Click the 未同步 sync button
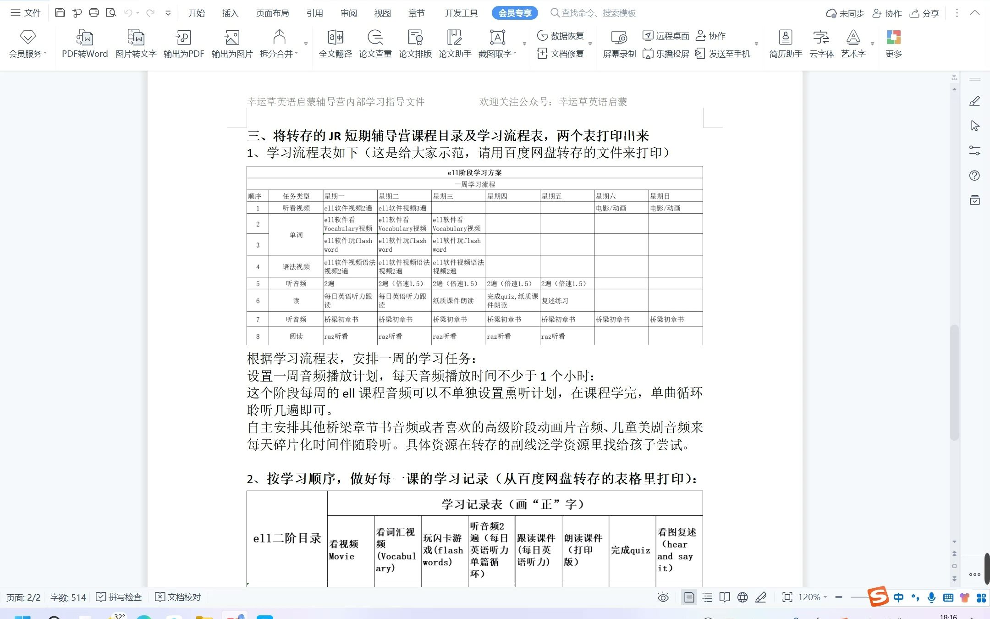This screenshot has height=619, width=990. click(845, 13)
